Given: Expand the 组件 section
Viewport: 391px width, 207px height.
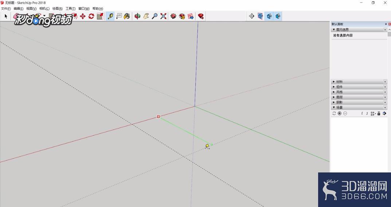Looking at the screenshot, I should pyautogui.click(x=334, y=87).
